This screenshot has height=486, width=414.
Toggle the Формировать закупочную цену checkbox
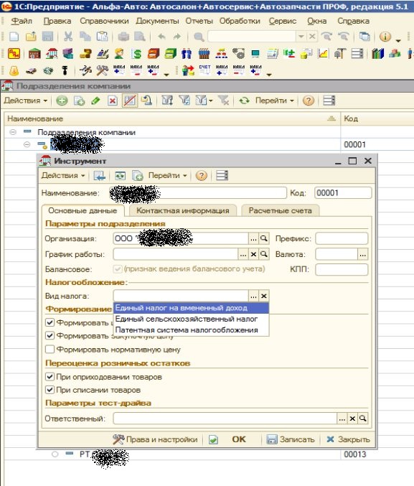50,336
